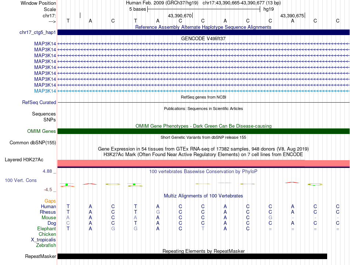The width and height of the screenshot is (350, 265).
Task: Select the Chicken alignment row label
Action: click(x=47, y=234)
